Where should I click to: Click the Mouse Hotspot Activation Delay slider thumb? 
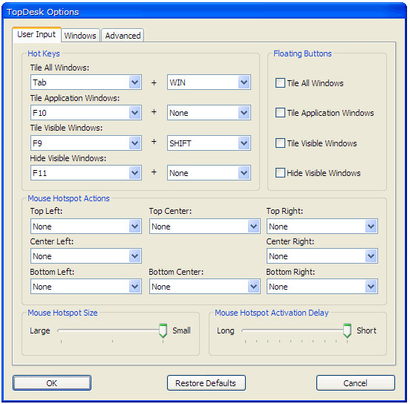pos(347,330)
